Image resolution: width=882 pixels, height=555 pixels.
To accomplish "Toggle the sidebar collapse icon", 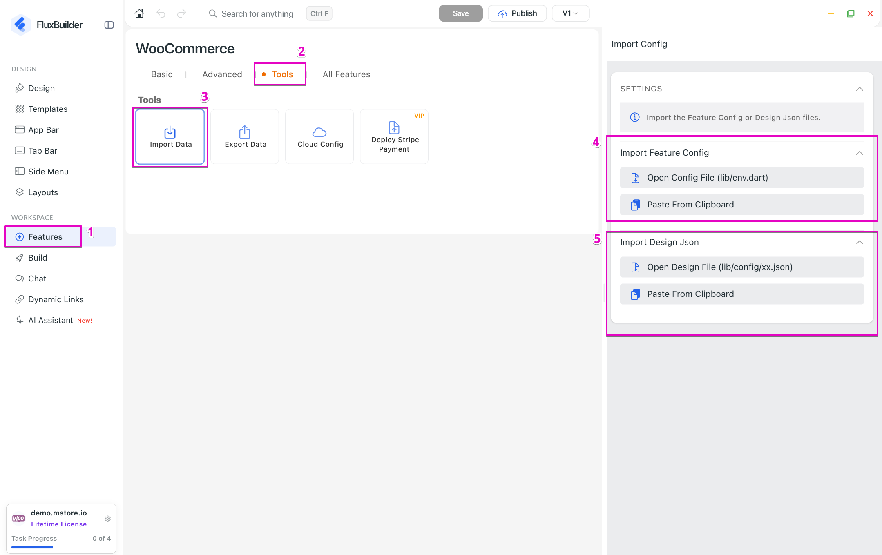I will pyautogui.click(x=109, y=25).
